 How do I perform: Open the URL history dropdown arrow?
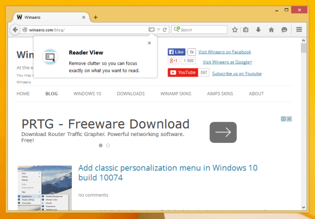pos(159,30)
